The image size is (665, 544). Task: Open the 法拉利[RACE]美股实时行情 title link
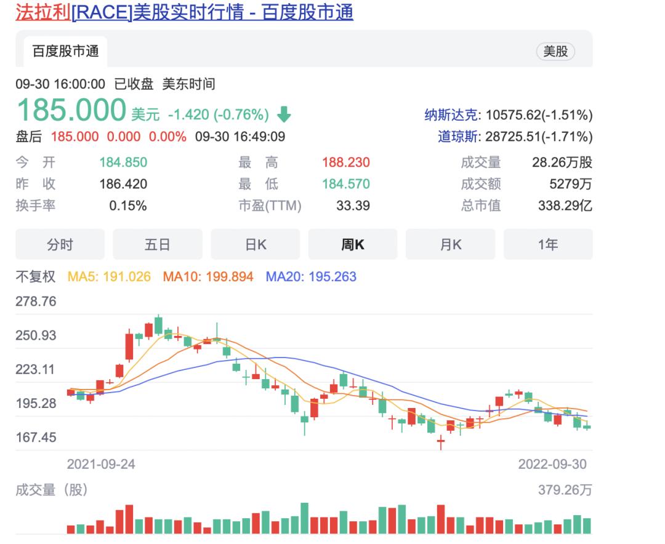click(x=185, y=12)
